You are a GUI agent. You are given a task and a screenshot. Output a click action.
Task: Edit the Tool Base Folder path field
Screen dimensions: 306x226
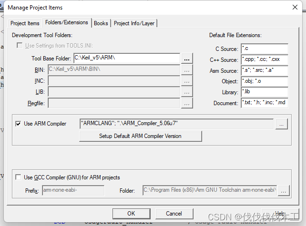point(127,58)
